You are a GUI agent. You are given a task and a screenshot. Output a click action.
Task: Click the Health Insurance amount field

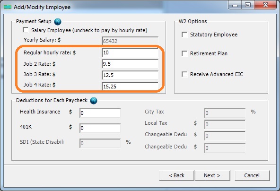(100, 113)
